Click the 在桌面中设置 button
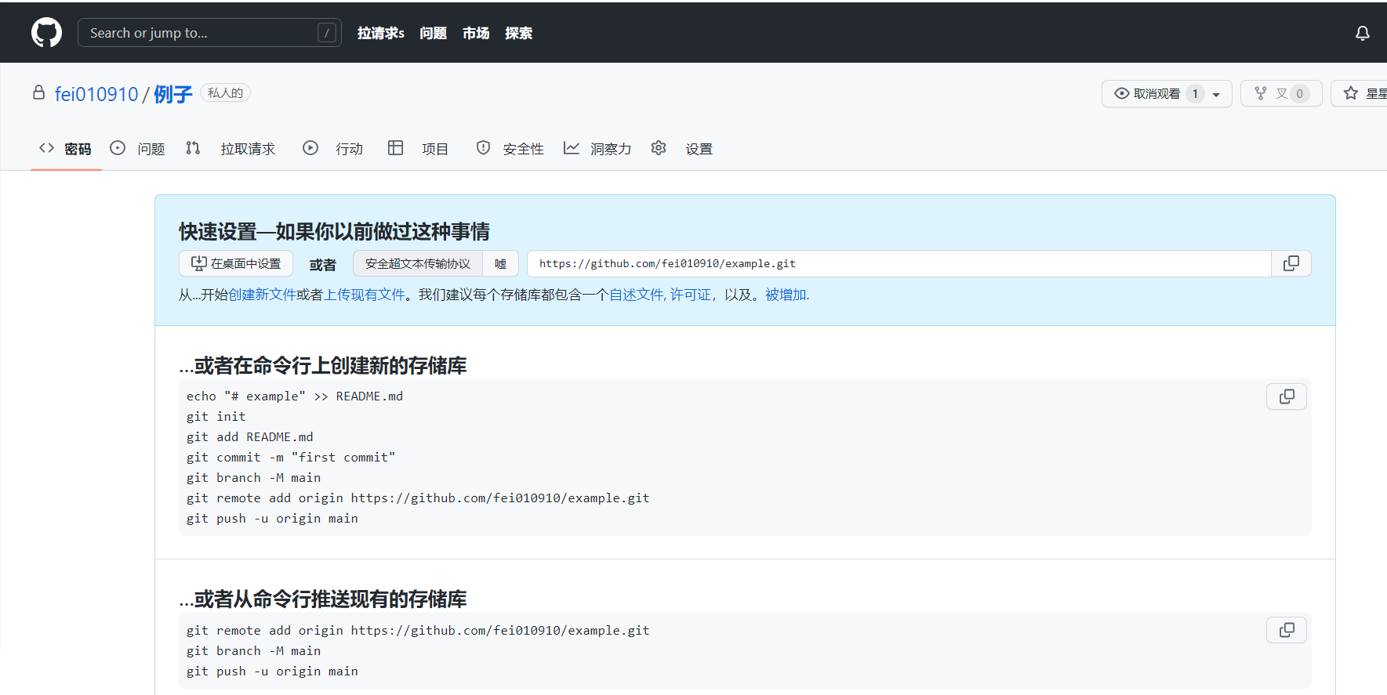This screenshot has width=1387, height=695. coord(236,264)
